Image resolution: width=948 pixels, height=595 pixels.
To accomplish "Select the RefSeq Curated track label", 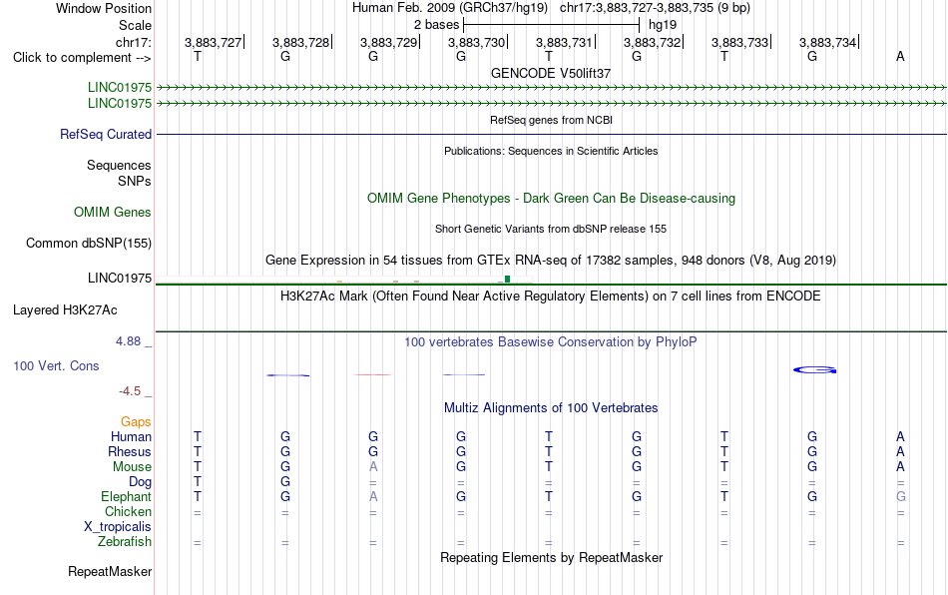I will [x=106, y=134].
